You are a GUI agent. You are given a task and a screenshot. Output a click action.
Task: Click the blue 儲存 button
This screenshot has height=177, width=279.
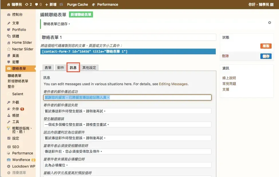click(x=266, y=56)
